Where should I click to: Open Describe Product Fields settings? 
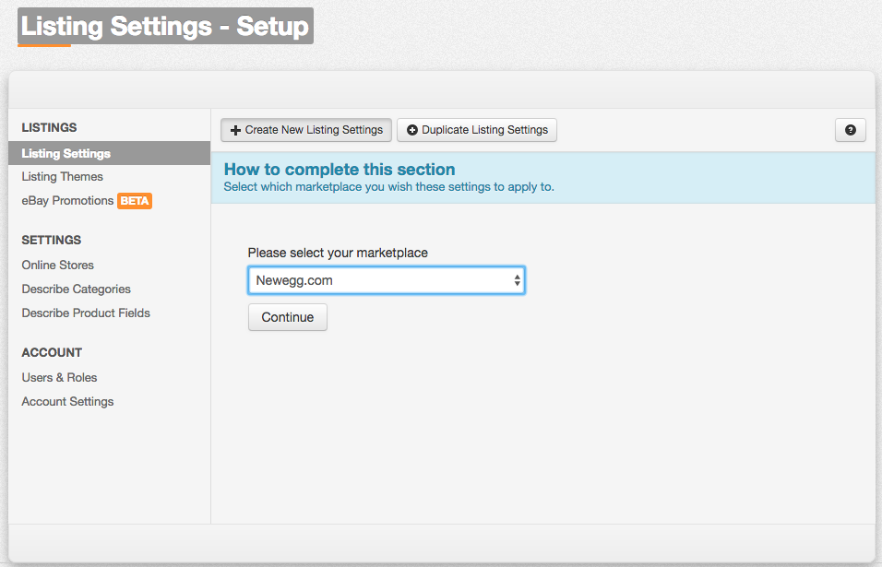coord(86,313)
